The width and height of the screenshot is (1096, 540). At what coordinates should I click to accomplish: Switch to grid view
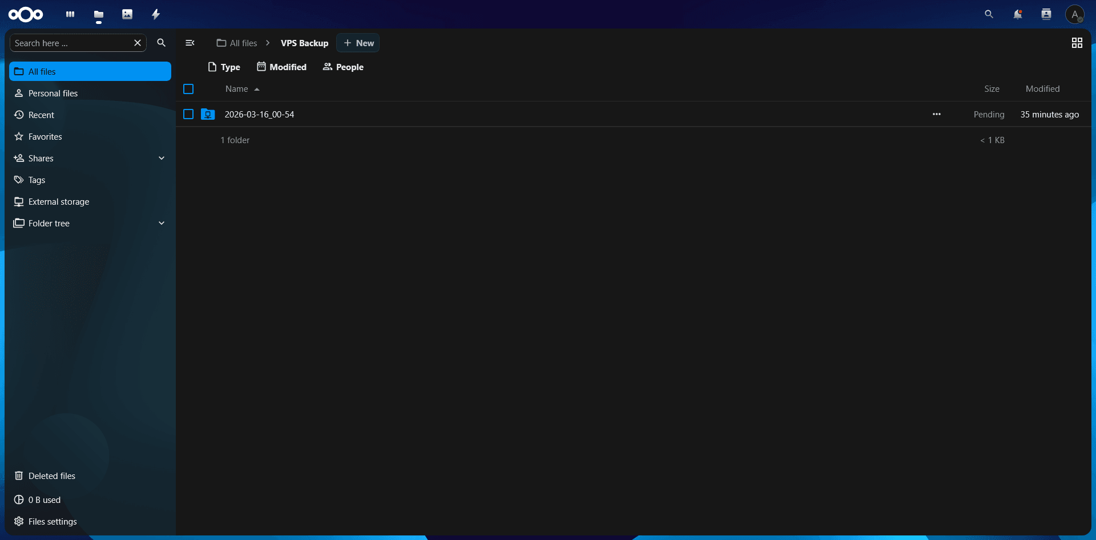pos(1077,43)
